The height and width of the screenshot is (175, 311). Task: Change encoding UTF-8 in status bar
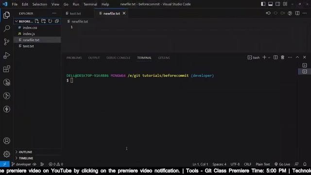(235, 164)
